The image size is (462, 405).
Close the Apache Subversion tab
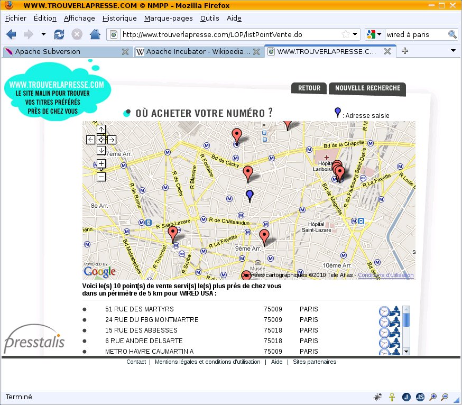[x=125, y=52]
